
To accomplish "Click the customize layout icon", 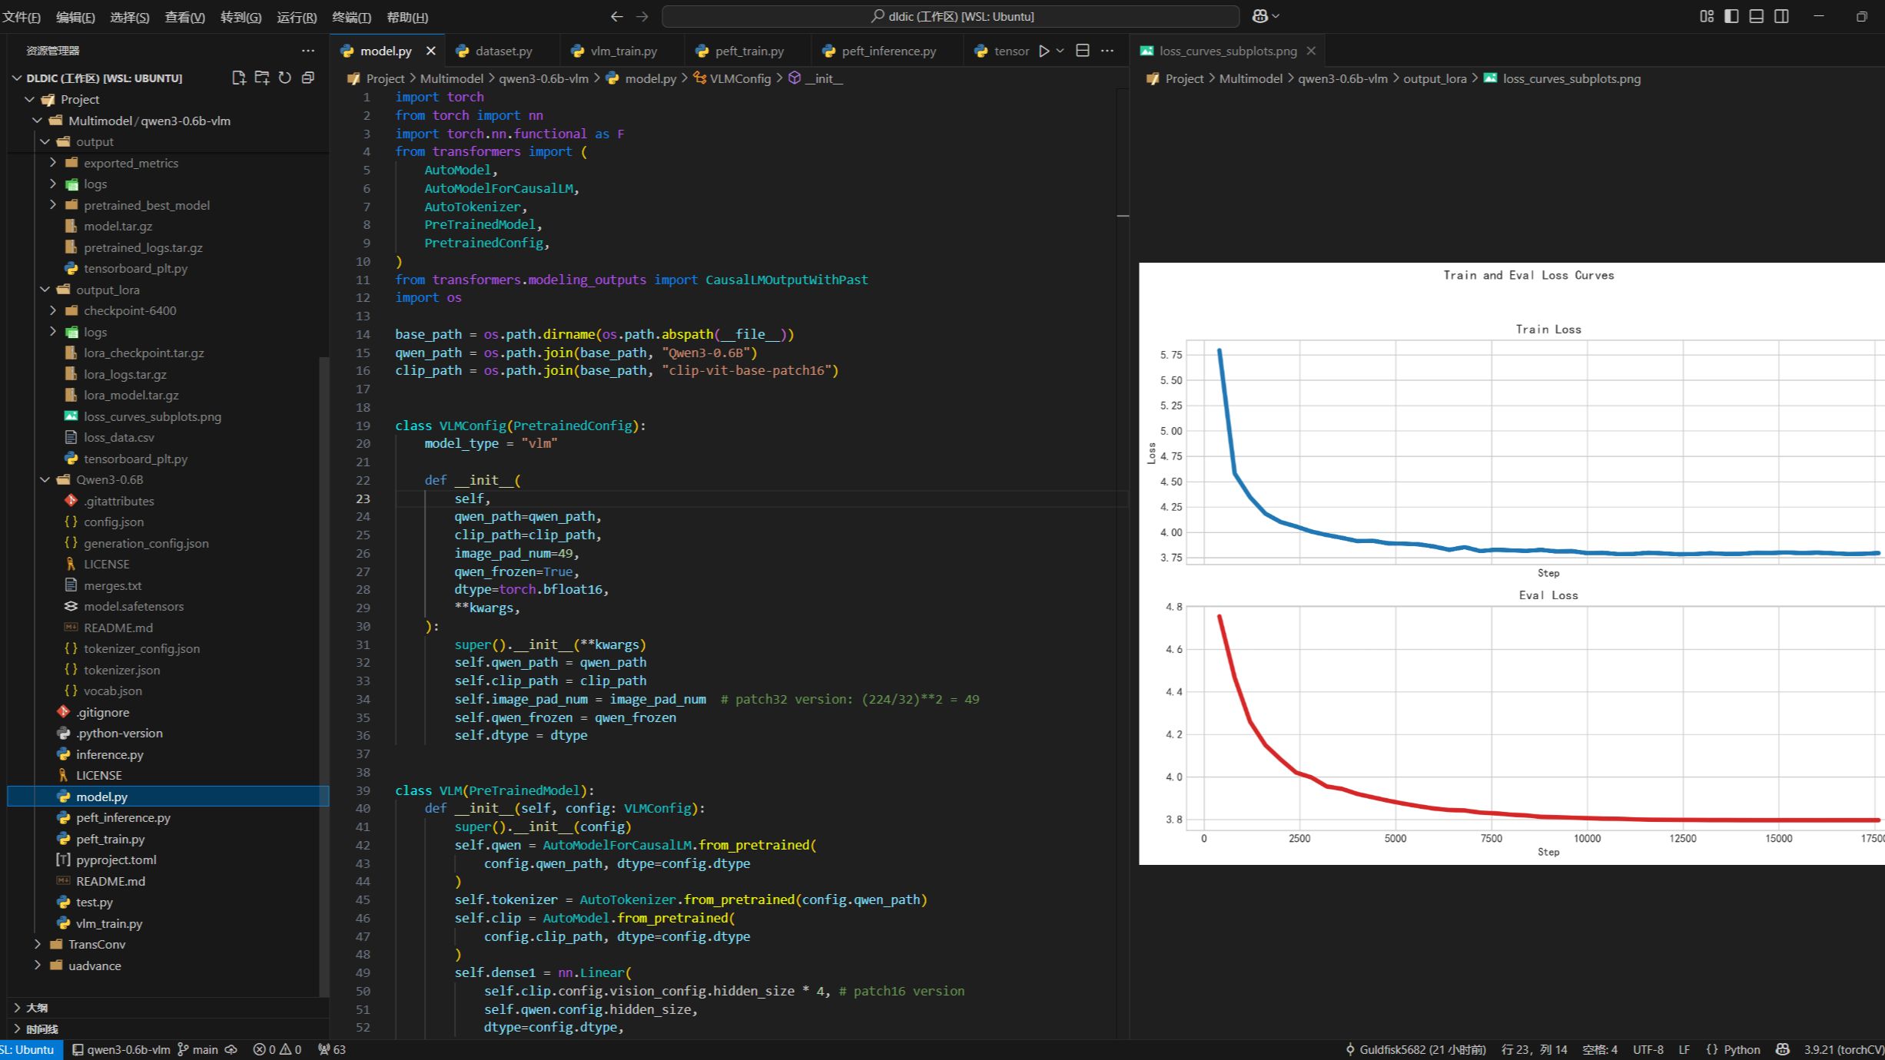I will [x=1707, y=16].
